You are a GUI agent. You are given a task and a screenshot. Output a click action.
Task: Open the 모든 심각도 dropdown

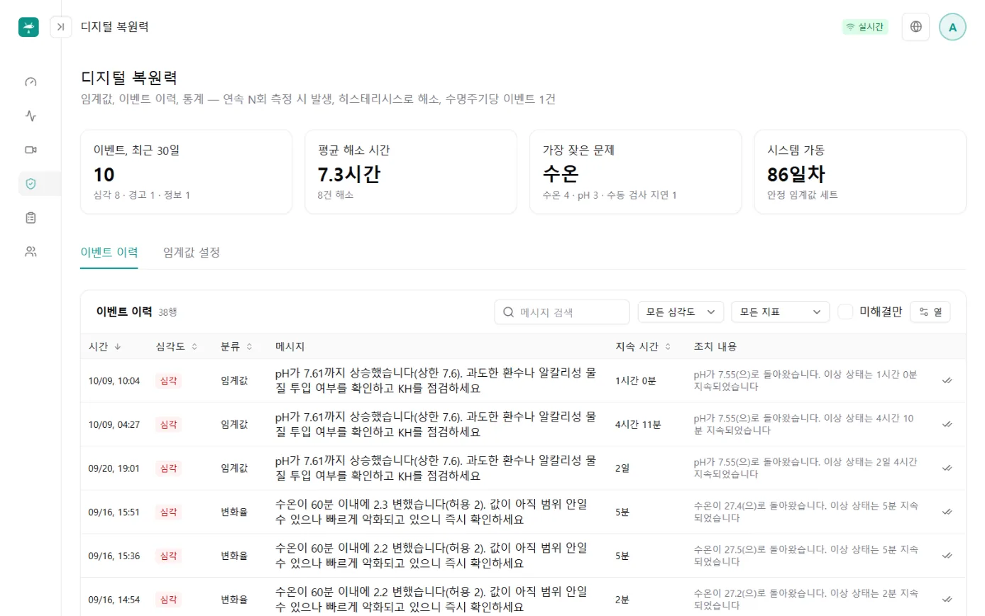681,312
